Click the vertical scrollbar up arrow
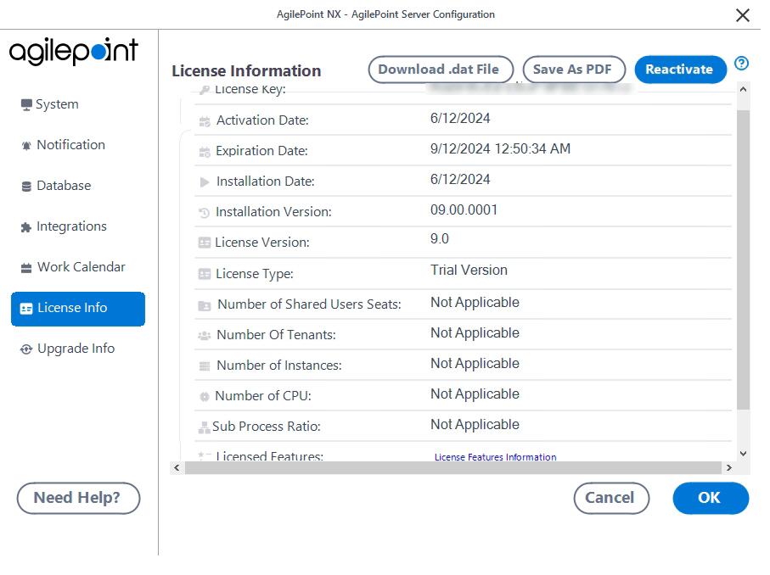This screenshot has width=770, height=575. [x=743, y=89]
